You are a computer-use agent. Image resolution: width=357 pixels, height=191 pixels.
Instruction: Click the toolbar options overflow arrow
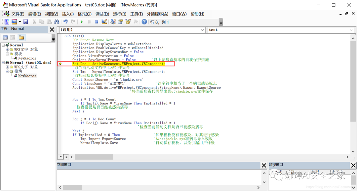tap(221, 22)
